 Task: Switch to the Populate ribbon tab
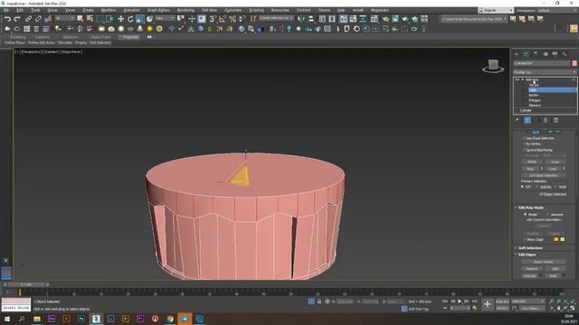point(130,37)
